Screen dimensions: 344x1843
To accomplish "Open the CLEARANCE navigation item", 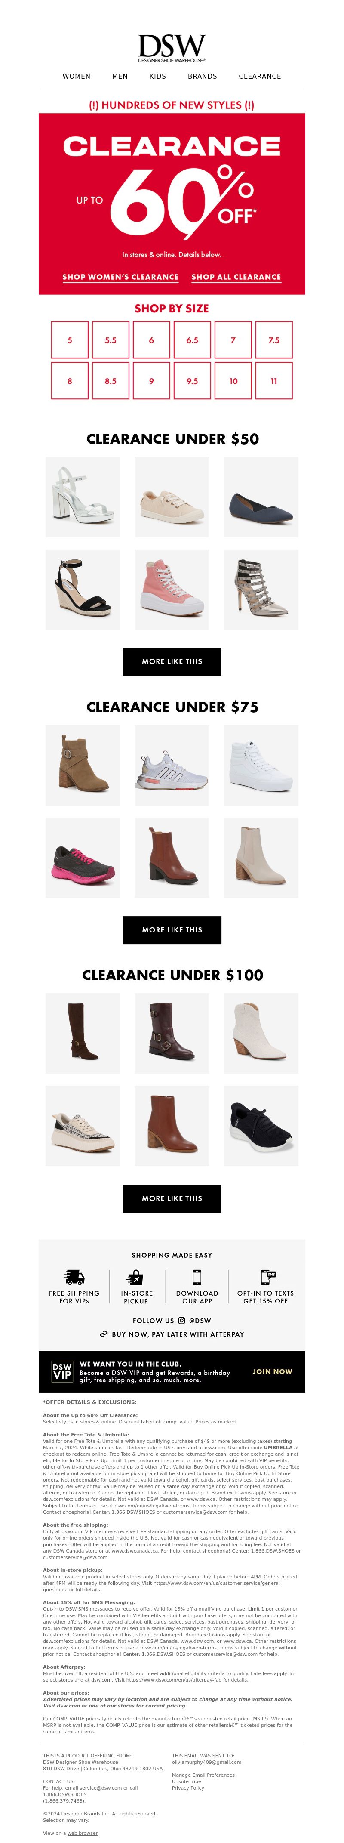I will (260, 76).
